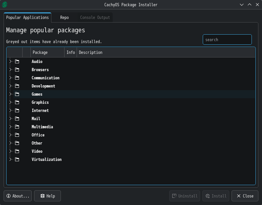Select the Virtualization row label

pos(47,160)
